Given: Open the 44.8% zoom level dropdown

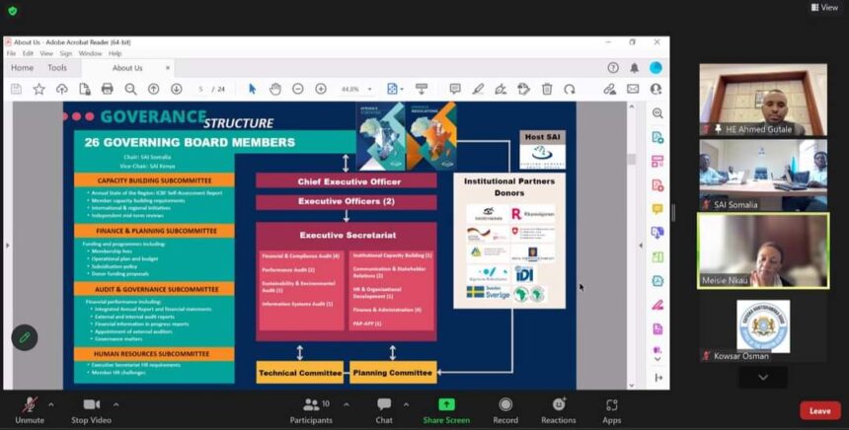Looking at the screenshot, I should [x=355, y=89].
